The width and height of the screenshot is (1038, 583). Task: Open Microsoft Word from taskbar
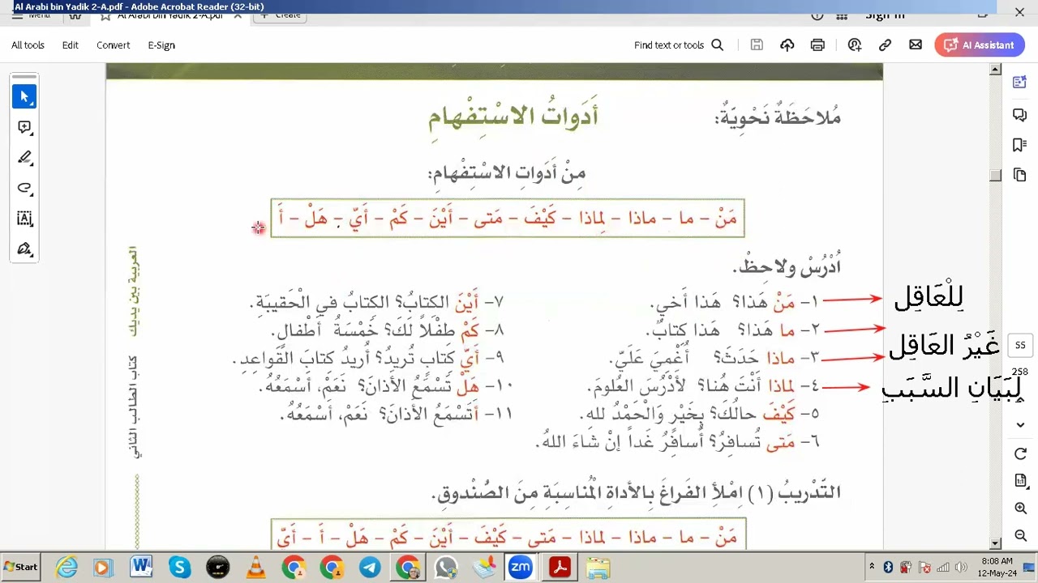point(141,567)
